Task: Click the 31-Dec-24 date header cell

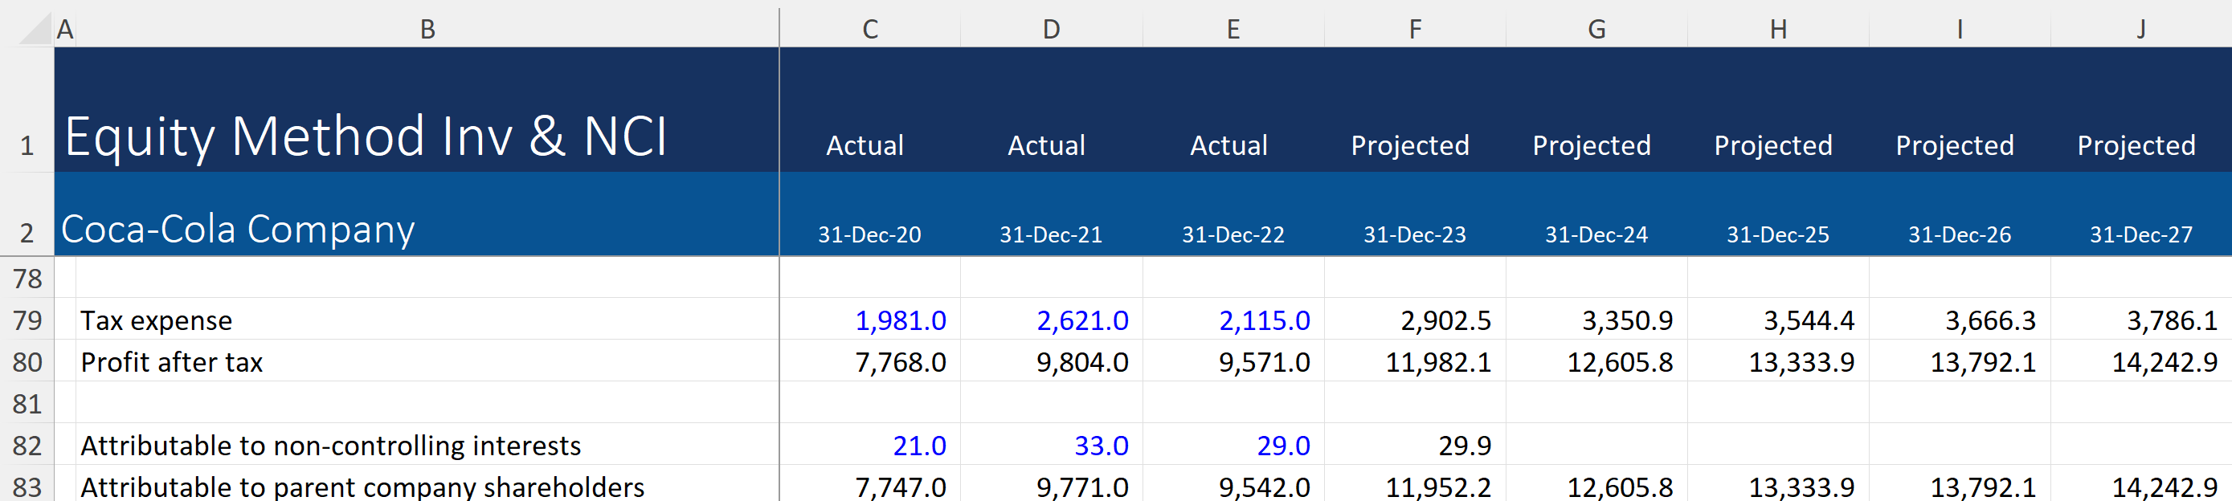Action: click(x=1596, y=234)
